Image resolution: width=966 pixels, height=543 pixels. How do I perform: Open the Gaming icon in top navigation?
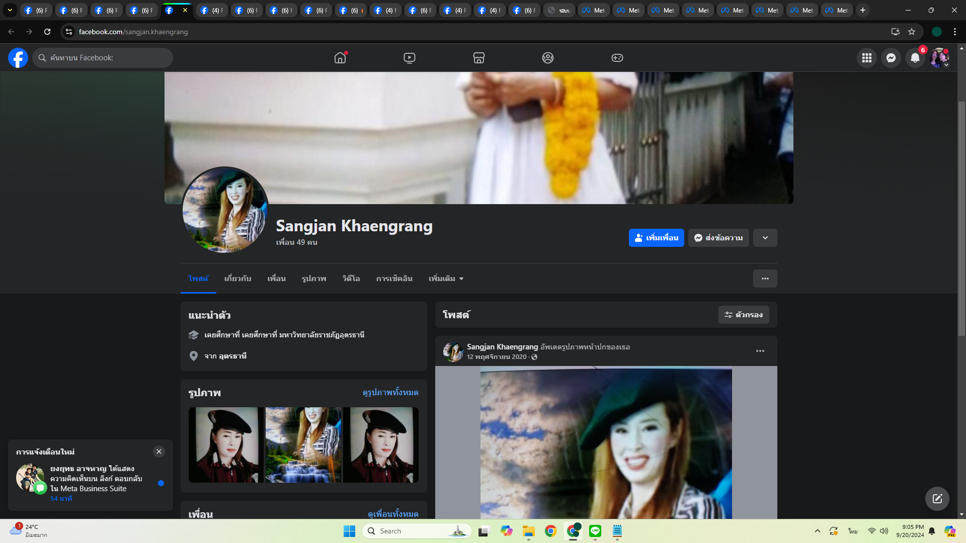(617, 58)
